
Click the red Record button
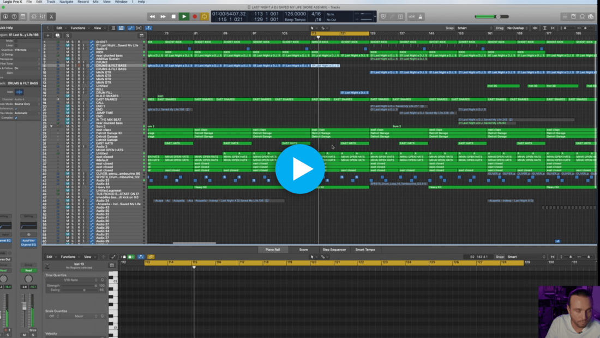[x=194, y=16]
